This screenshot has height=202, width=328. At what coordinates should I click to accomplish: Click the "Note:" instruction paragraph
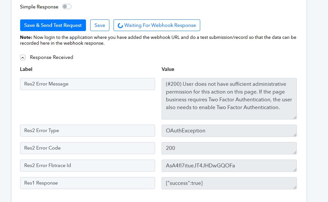[158, 40]
